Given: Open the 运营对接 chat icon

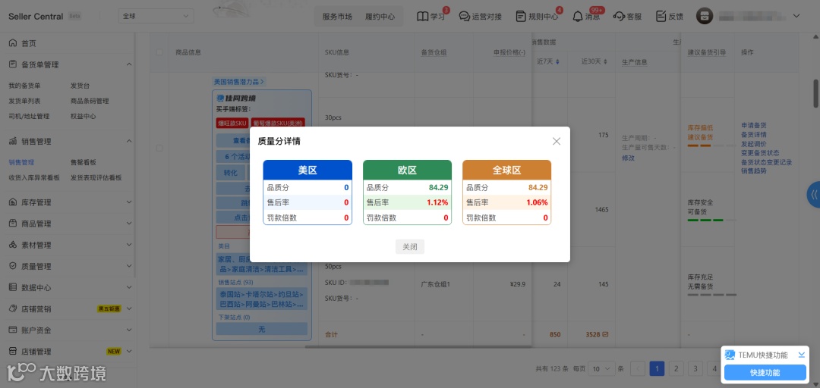Looking at the screenshot, I should click(x=464, y=16).
